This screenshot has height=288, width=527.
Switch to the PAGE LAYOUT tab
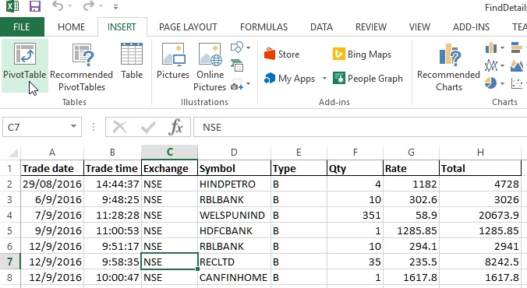click(x=188, y=26)
